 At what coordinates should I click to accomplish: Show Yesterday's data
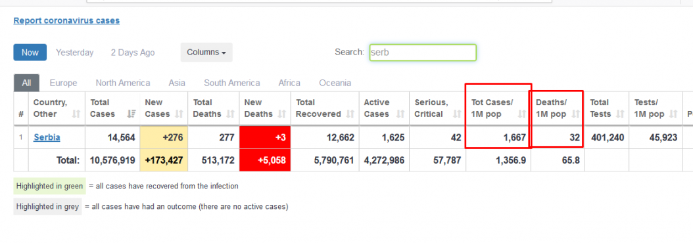click(x=75, y=53)
